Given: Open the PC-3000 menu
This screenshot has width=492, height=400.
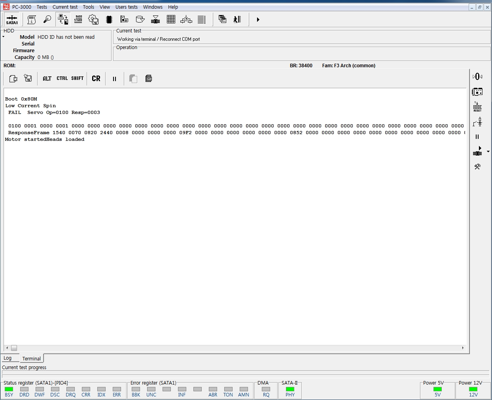Looking at the screenshot, I should click(22, 7).
